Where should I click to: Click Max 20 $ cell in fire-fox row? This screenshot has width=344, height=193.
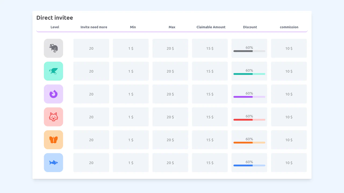click(170, 94)
